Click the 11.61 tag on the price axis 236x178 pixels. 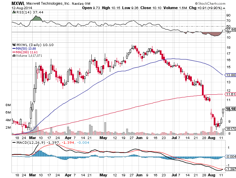230,94
